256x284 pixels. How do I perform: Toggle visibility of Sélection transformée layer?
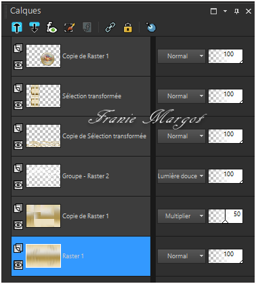[18, 105]
